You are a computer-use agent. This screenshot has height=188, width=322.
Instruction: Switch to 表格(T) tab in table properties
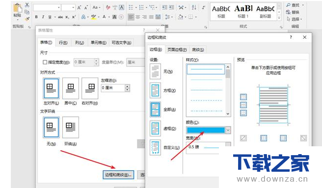(46, 42)
